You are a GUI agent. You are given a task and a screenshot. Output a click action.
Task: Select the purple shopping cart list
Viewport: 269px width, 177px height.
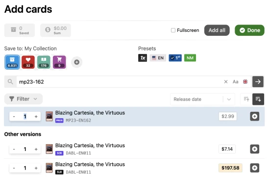point(59,62)
